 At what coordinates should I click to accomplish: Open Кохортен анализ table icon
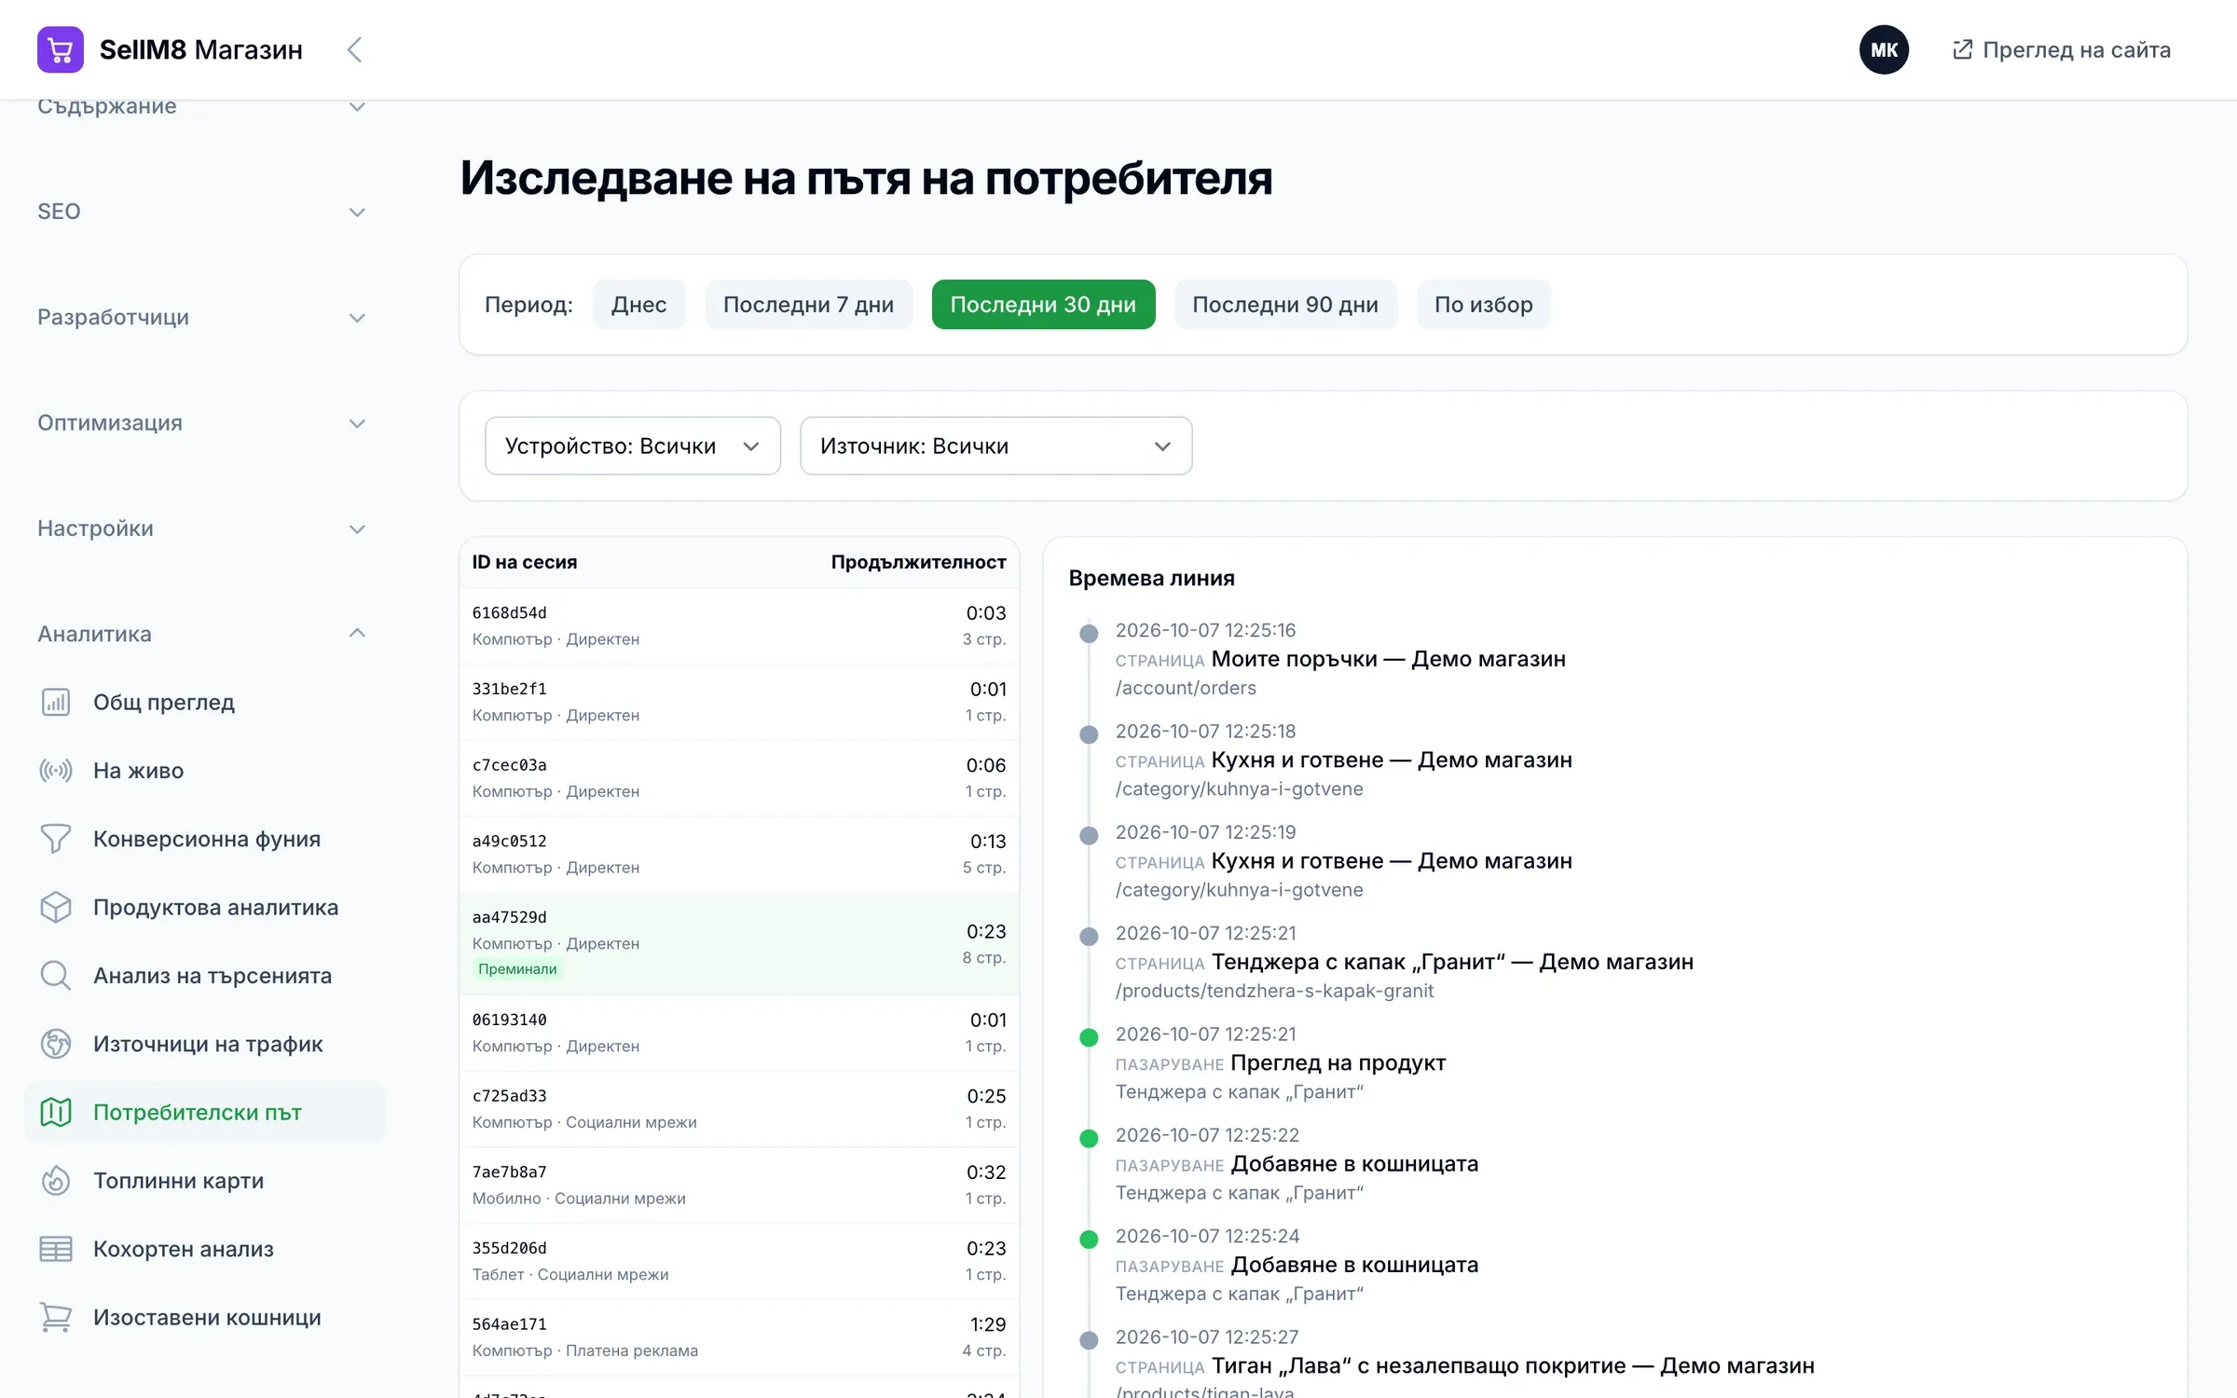point(56,1249)
